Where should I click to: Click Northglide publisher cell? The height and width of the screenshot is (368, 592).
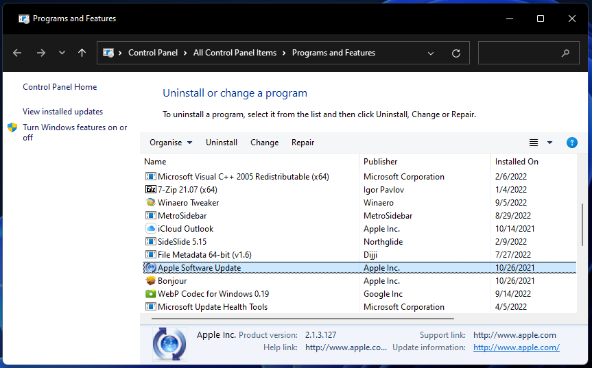point(383,242)
